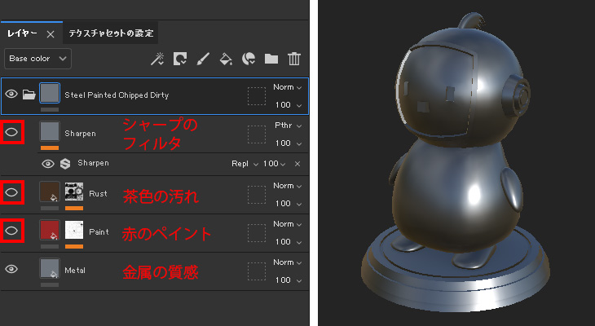595x326 pixels.
Task: Select the レイヤー tab
Action: tap(22, 33)
